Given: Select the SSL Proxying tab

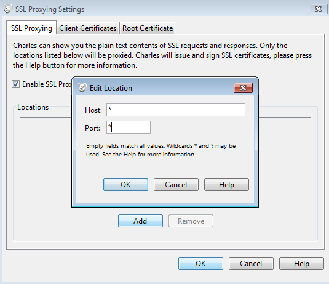Looking at the screenshot, I should pyautogui.click(x=31, y=28).
